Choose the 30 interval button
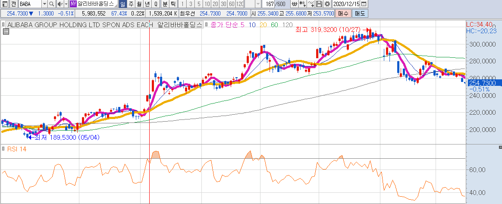 [223, 4]
